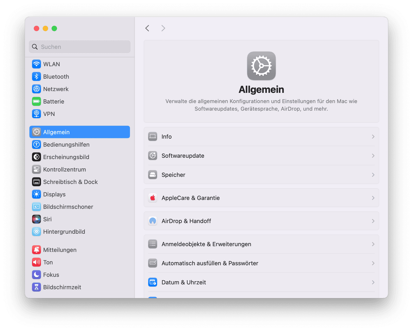Click the Suchen search field
Image resolution: width=413 pixels, height=331 pixels.
[79, 47]
